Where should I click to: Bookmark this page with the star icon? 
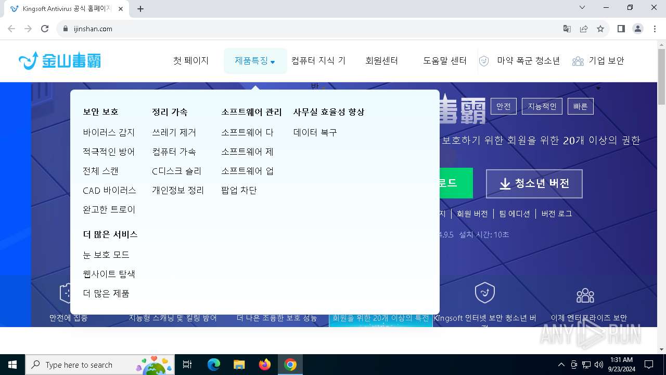coord(600,29)
